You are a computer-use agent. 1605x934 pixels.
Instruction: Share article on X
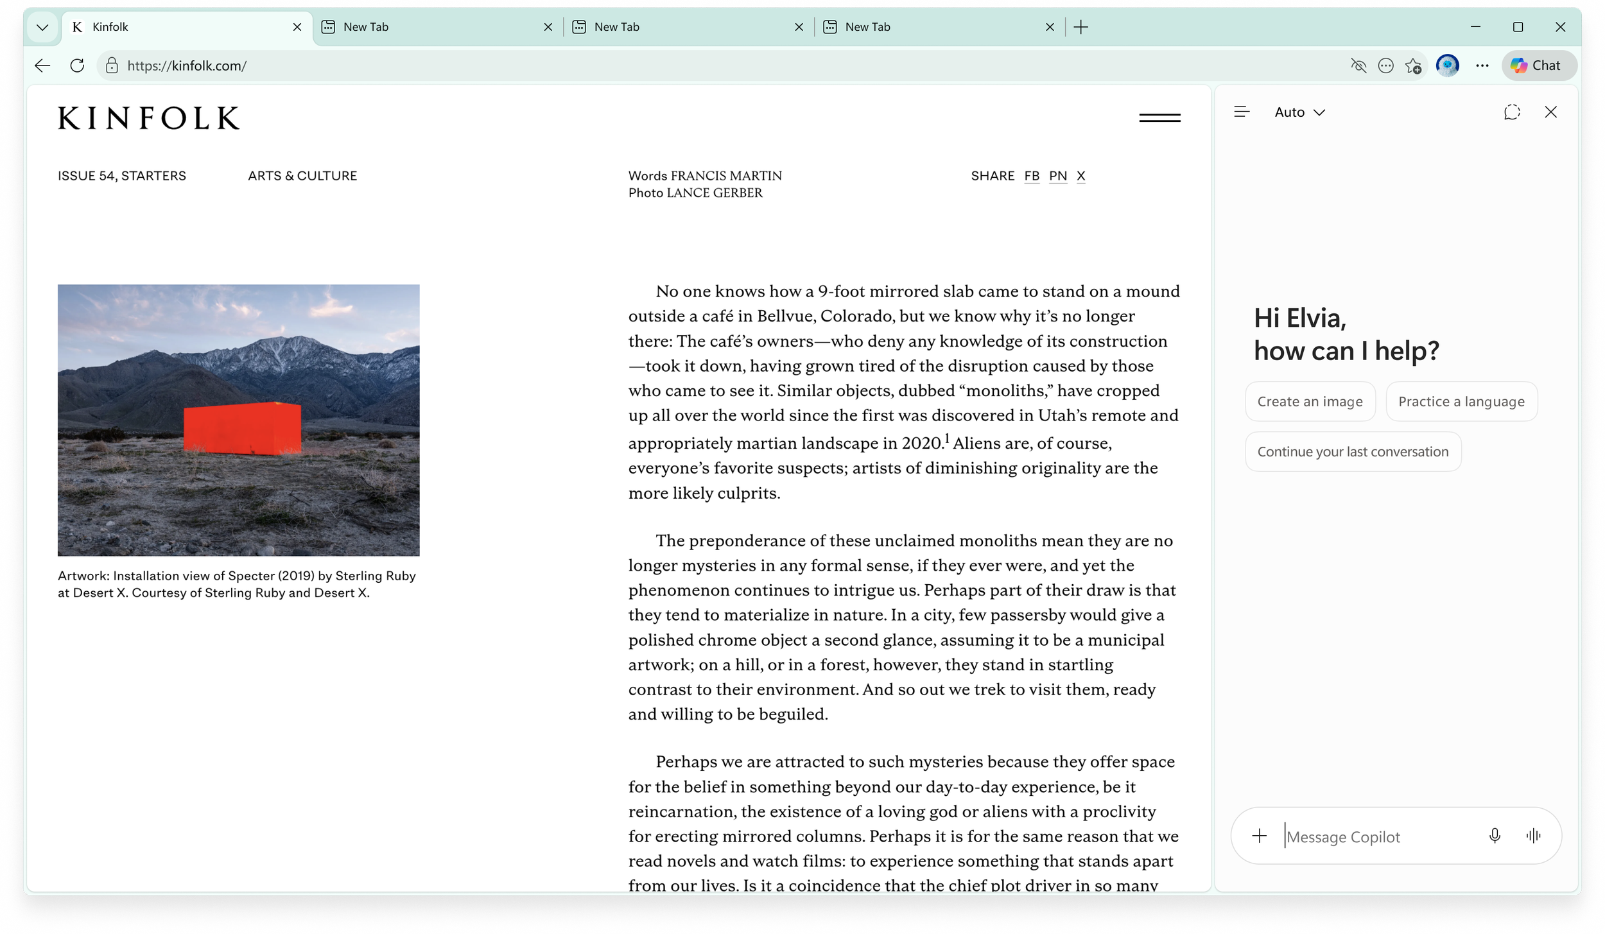pos(1080,176)
